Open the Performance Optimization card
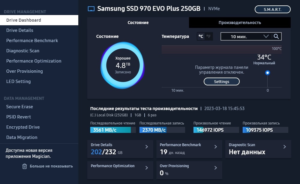 120,170
